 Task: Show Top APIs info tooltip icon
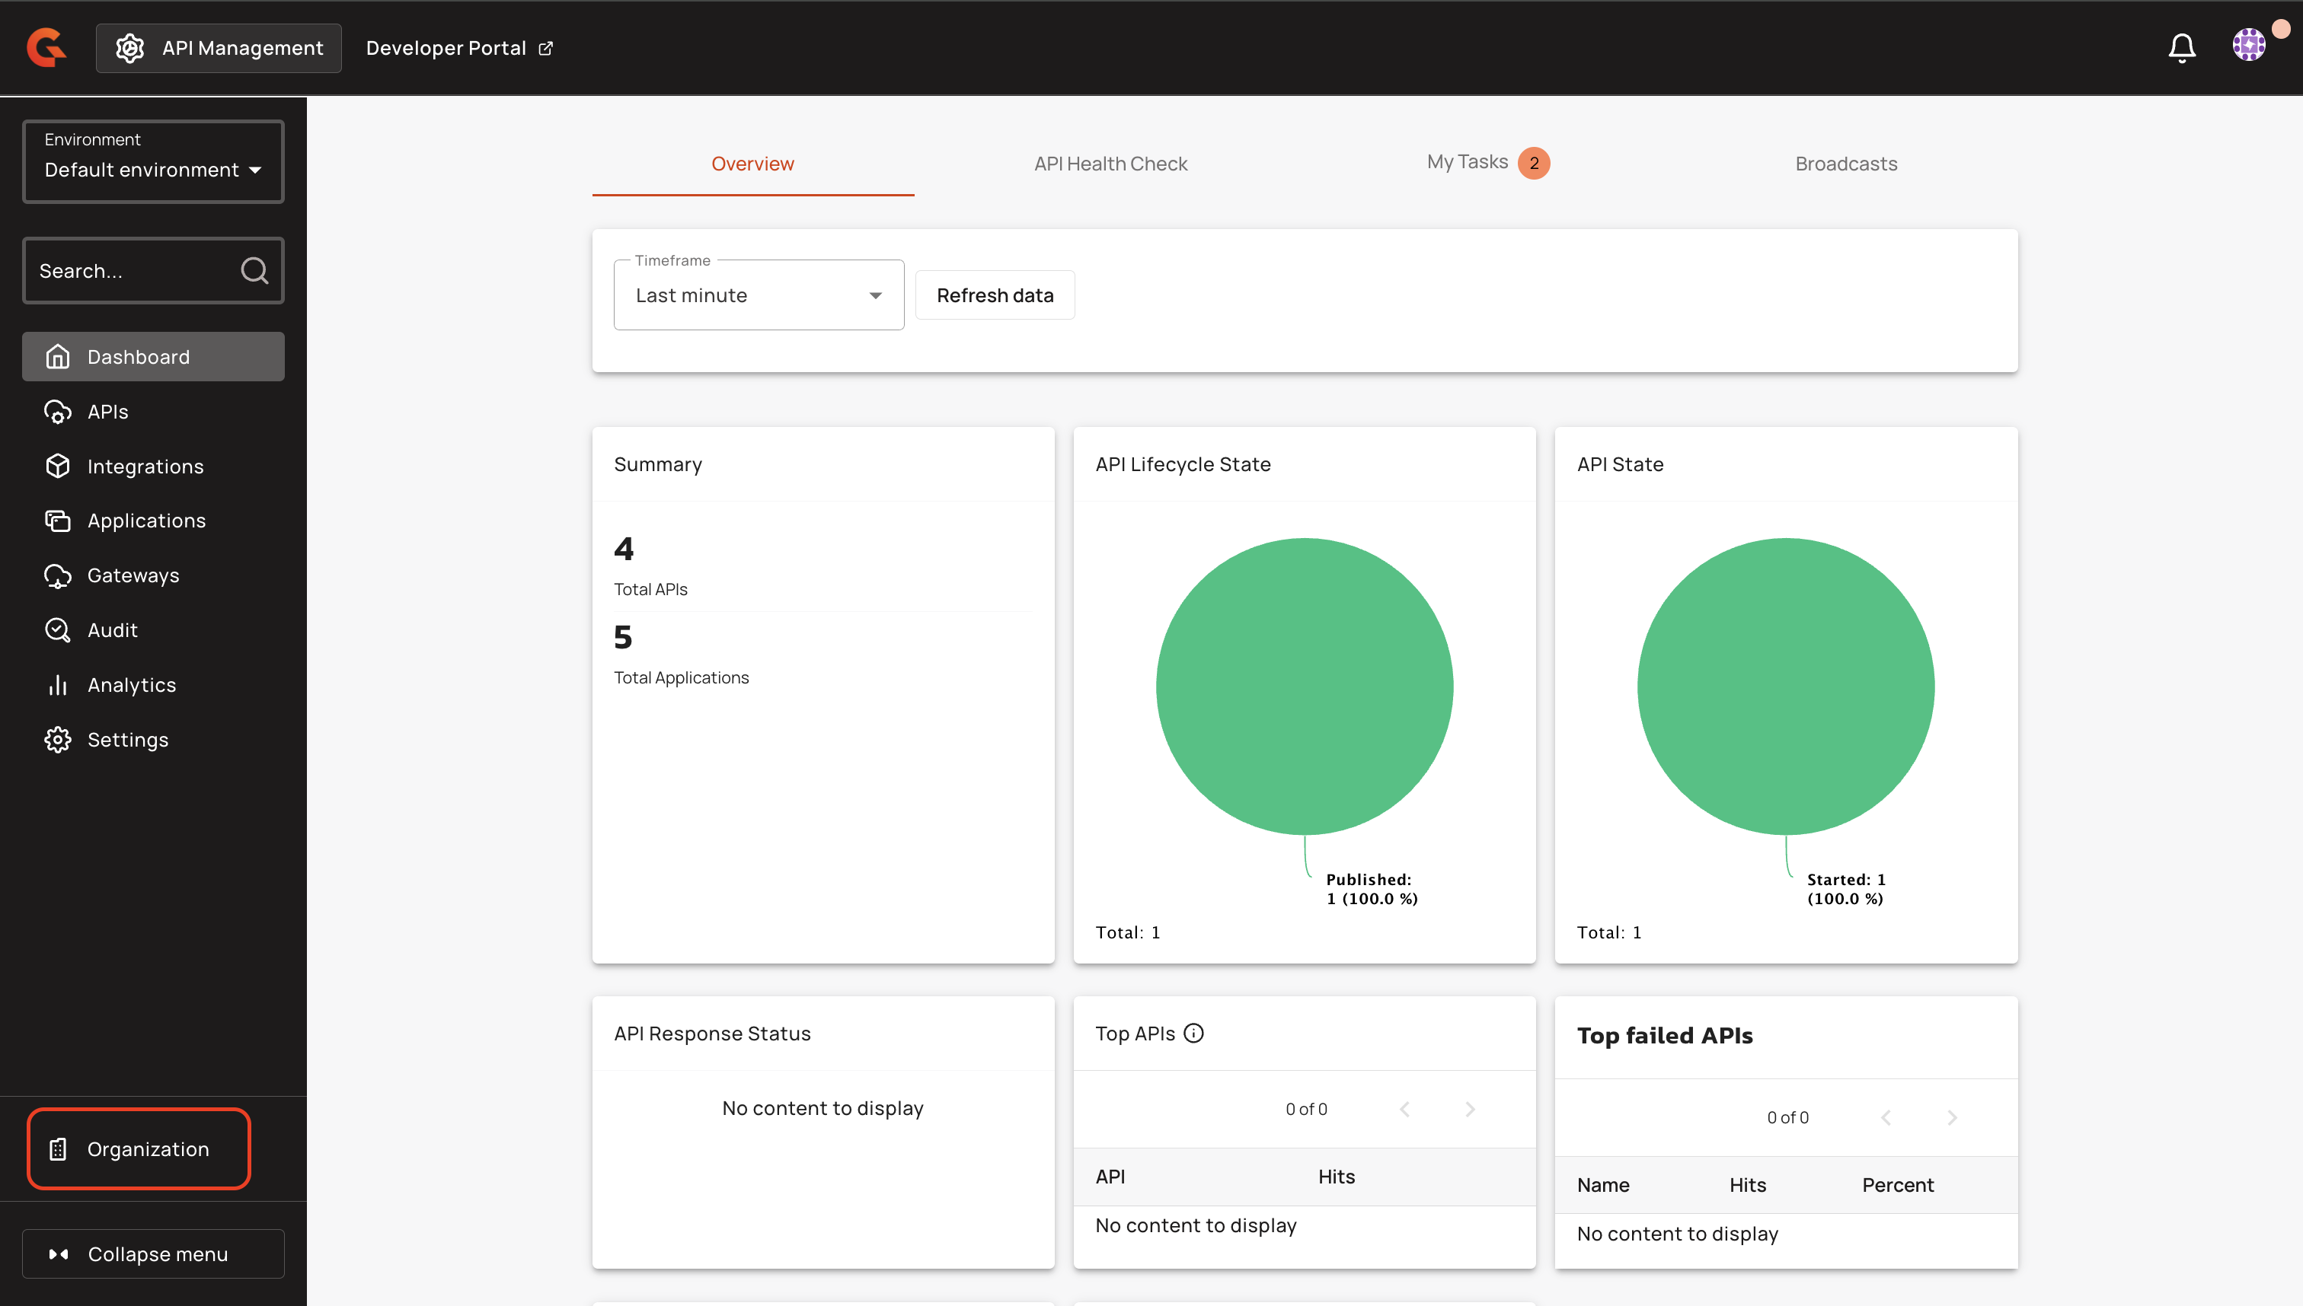pyautogui.click(x=1193, y=1034)
